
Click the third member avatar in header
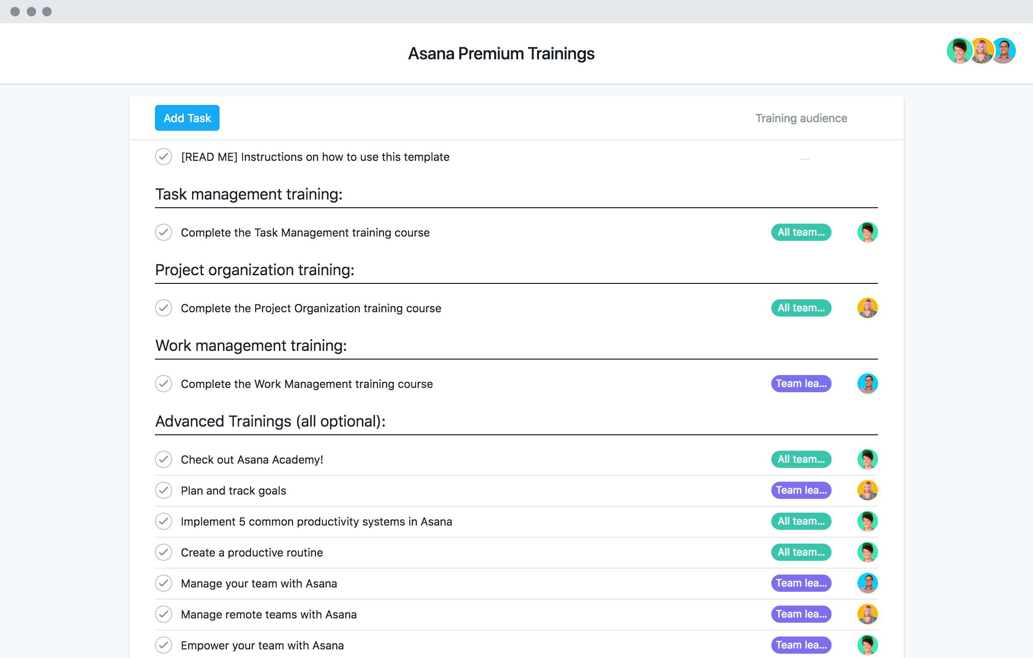(x=1004, y=51)
